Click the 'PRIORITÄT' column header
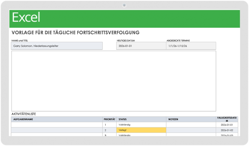This screenshot has height=146, width=249. (x=110, y=119)
